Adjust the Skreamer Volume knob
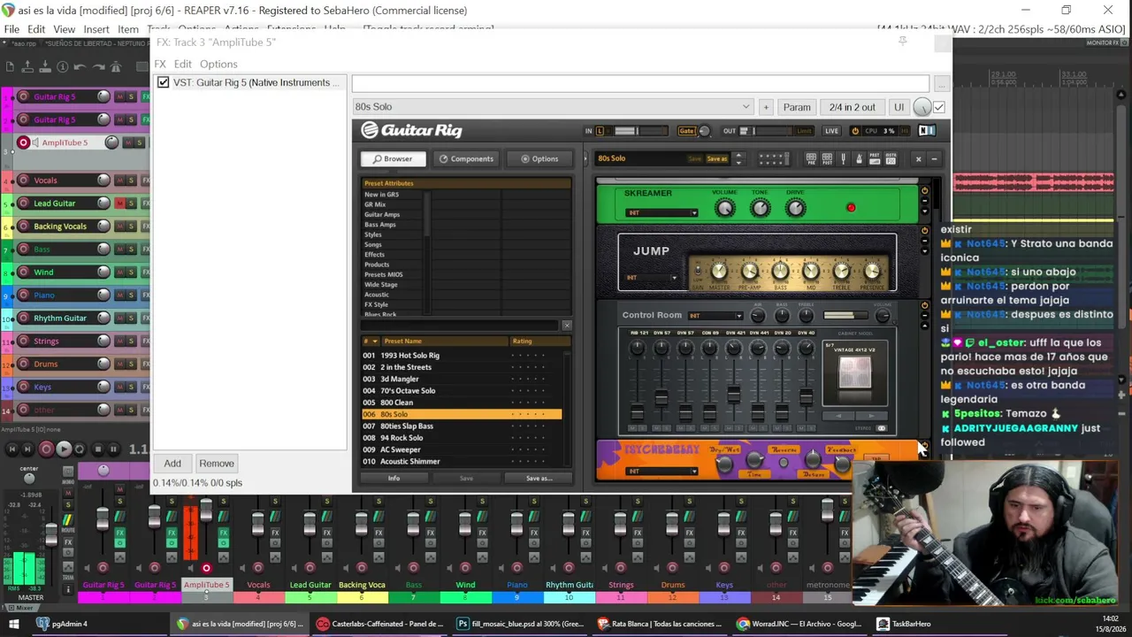Image resolution: width=1132 pixels, height=637 pixels. [x=724, y=209]
